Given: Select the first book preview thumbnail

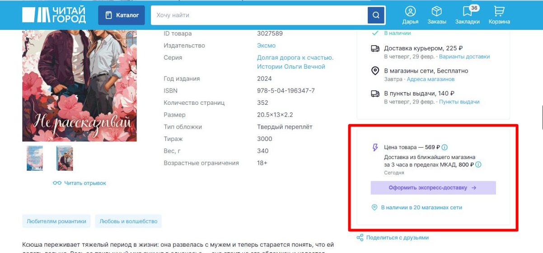Looking at the screenshot, I should tap(35, 158).
